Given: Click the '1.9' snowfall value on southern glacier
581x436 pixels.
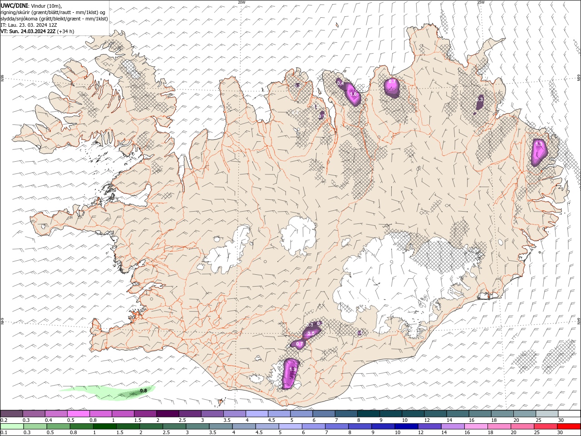Looking at the screenshot, I should coord(293,370).
